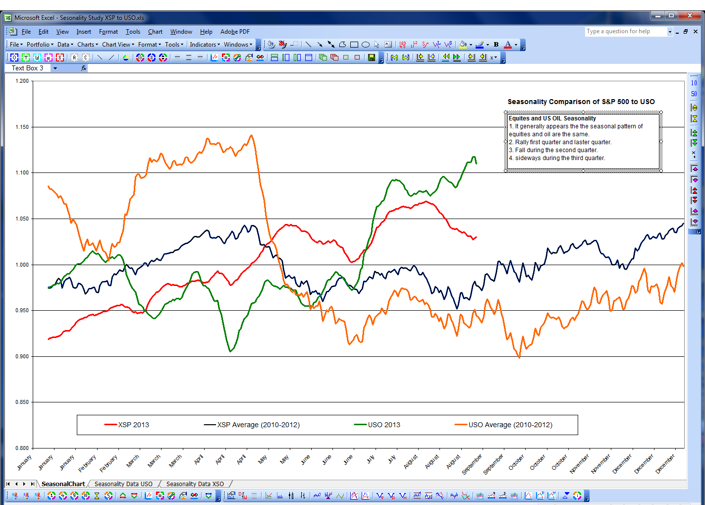This screenshot has width=705, height=505.
Task: Click the USO Average (2010-2012) legend entry
Action: 504,425
